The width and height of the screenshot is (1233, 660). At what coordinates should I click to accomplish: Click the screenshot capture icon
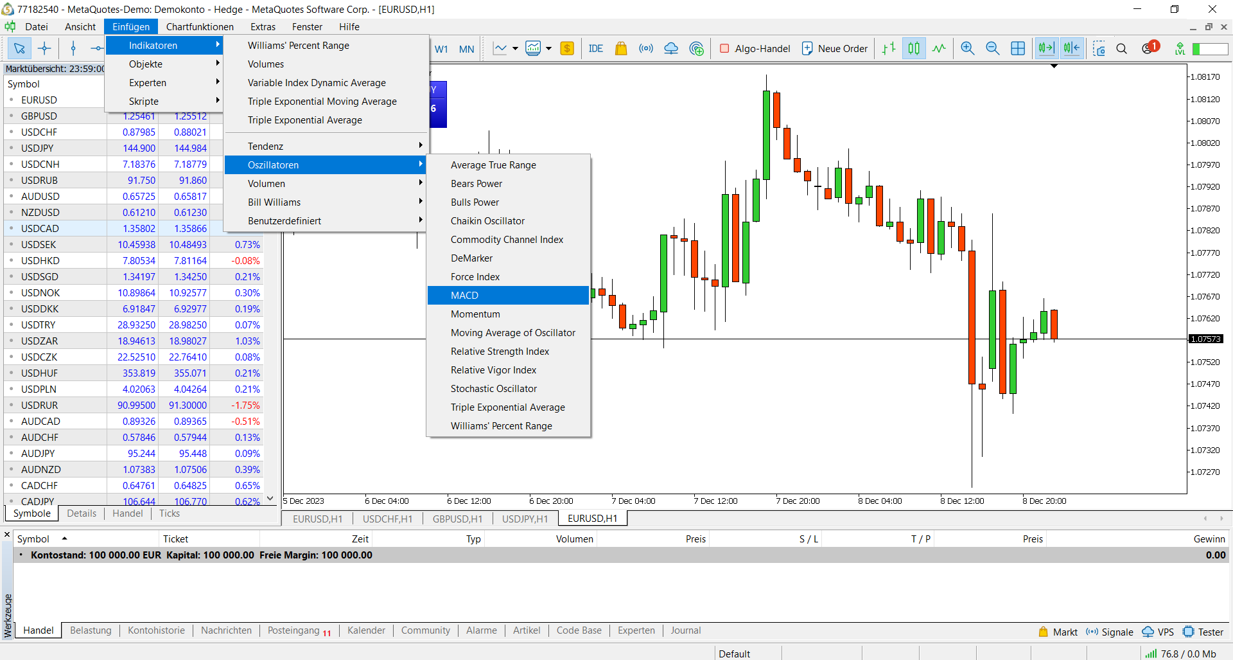(x=1099, y=48)
